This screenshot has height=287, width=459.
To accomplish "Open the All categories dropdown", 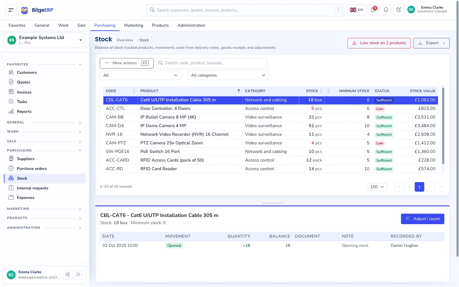I will [x=228, y=75].
